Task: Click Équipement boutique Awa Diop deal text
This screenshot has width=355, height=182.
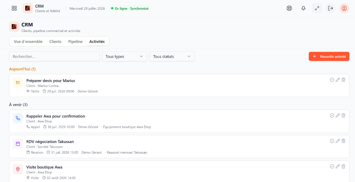Action: click(x=127, y=127)
